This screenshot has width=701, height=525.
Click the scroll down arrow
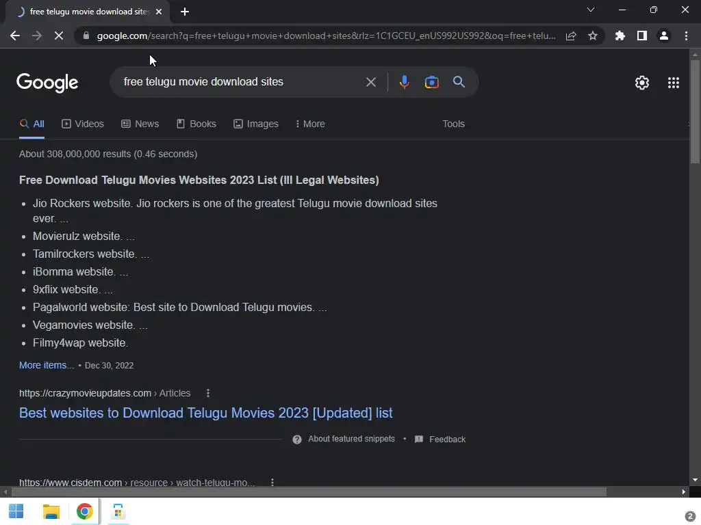click(695, 481)
